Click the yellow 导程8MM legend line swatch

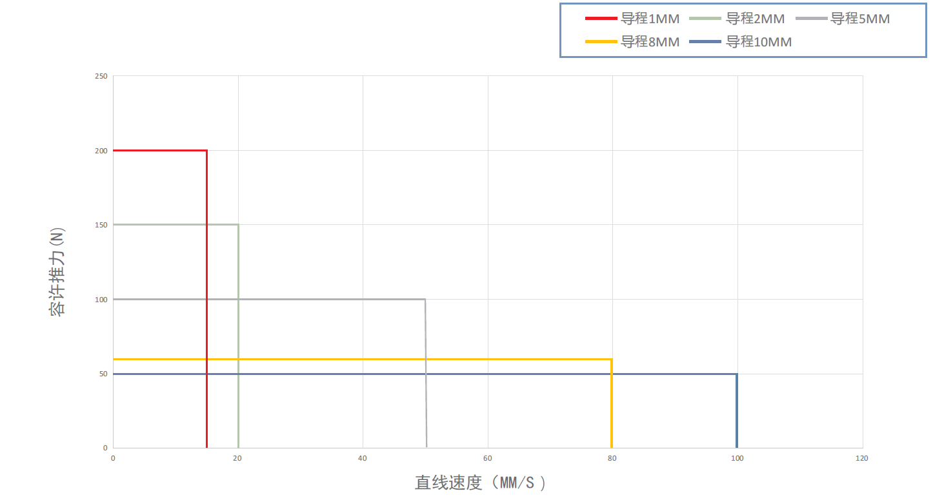(601, 42)
